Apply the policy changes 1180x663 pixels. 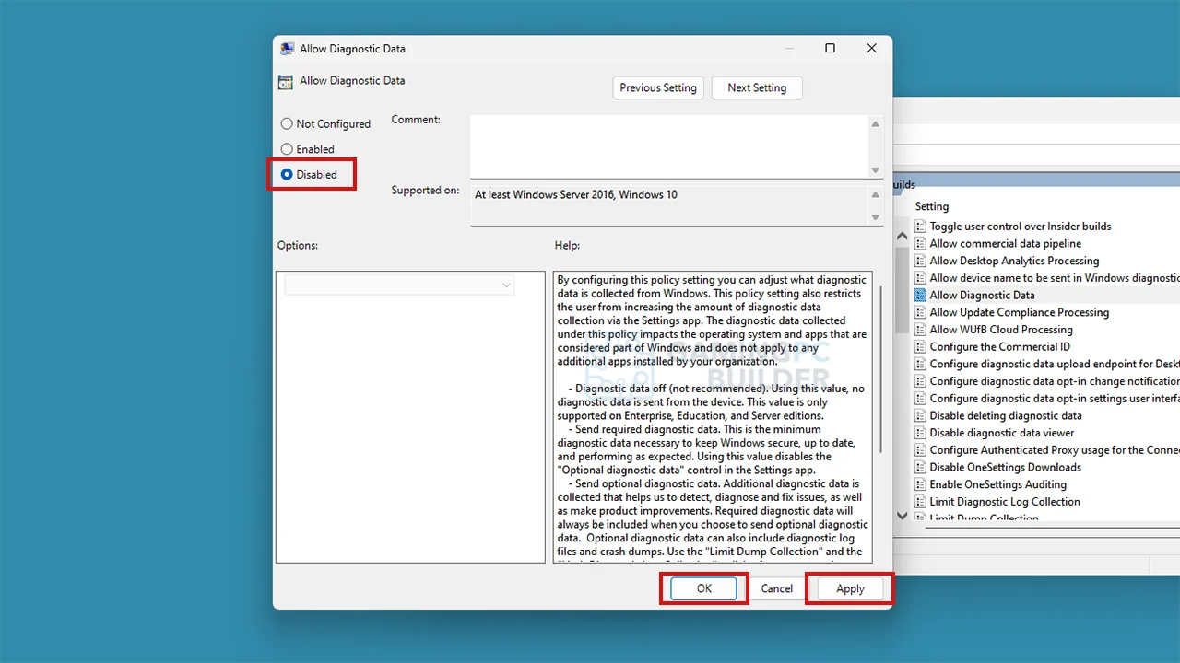tap(849, 588)
